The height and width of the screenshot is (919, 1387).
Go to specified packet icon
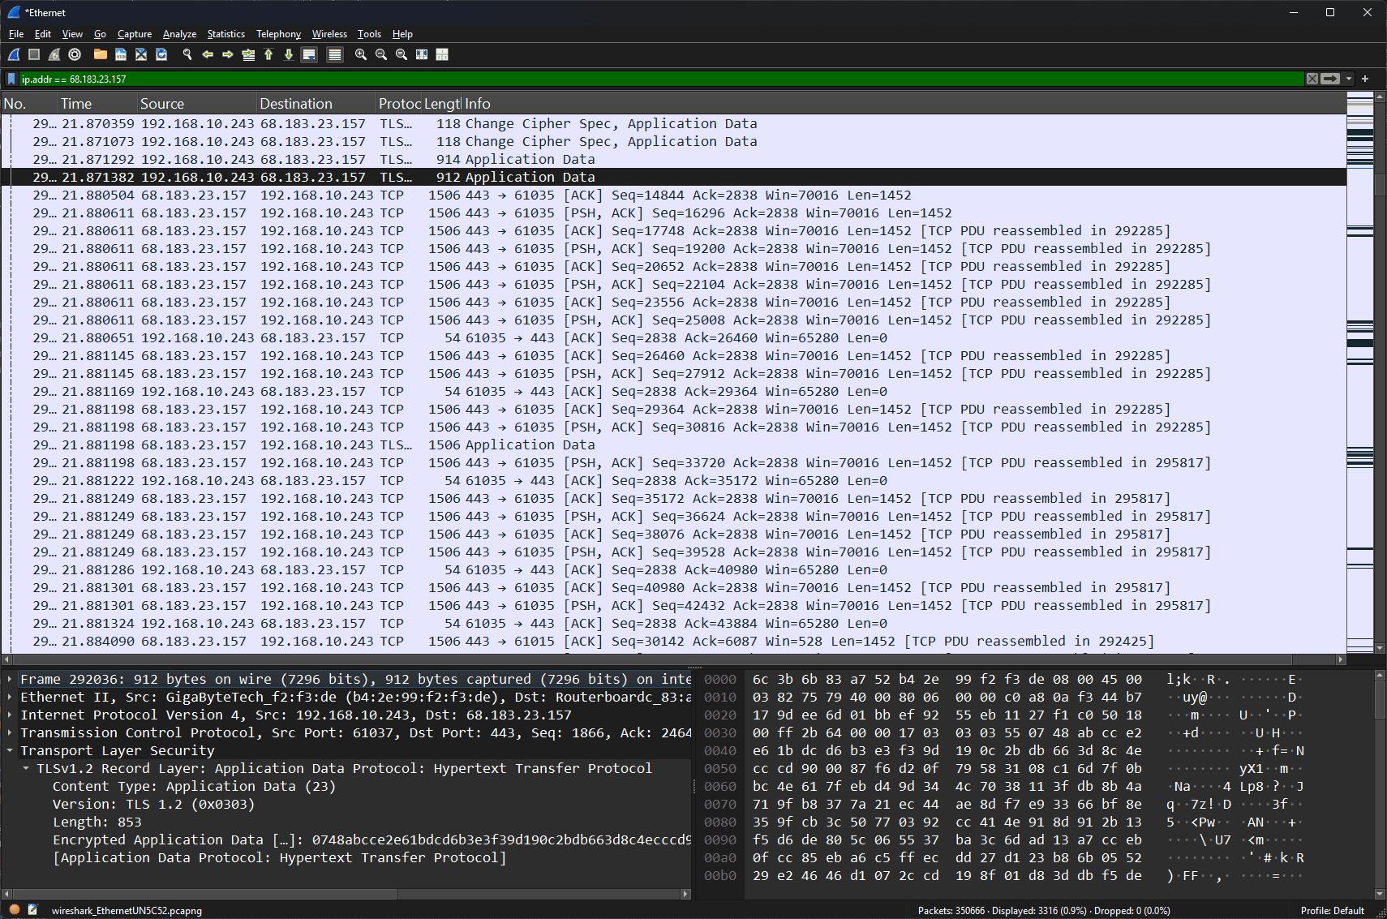[248, 54]
